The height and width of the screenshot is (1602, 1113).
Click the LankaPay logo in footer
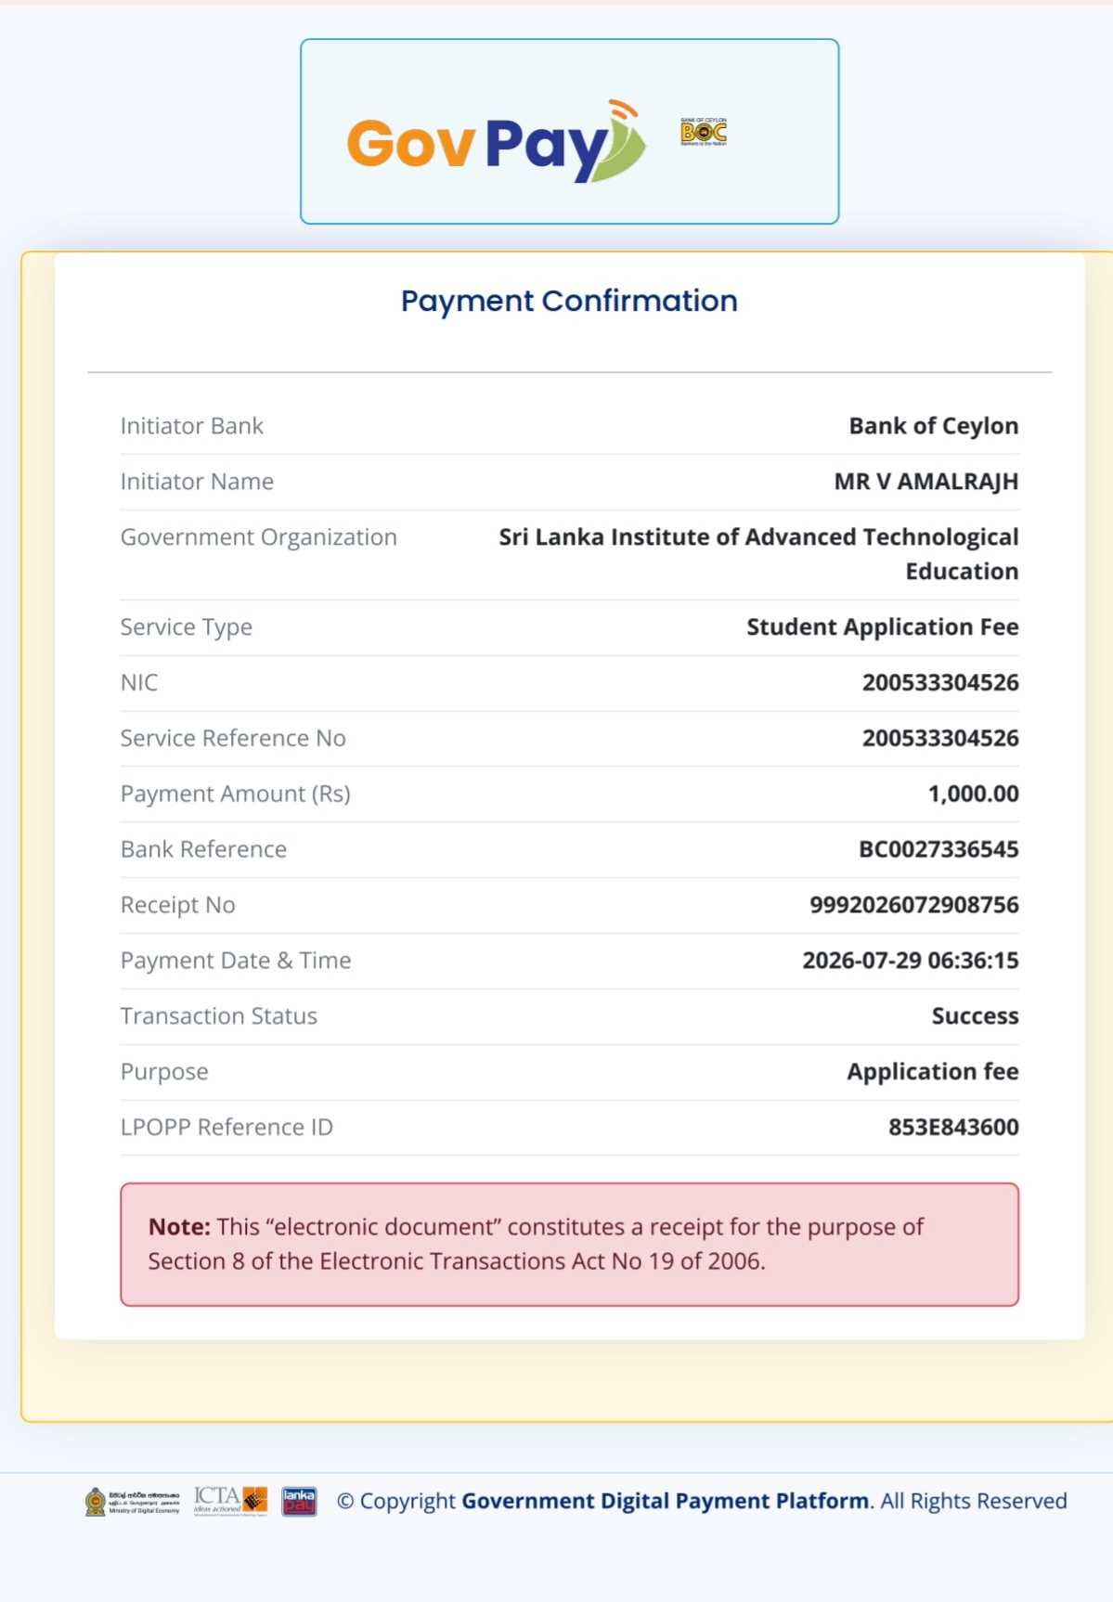(299, 1502)
